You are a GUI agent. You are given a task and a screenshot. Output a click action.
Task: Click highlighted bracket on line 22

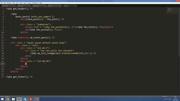pyautogui.click(x=26, y=64)
